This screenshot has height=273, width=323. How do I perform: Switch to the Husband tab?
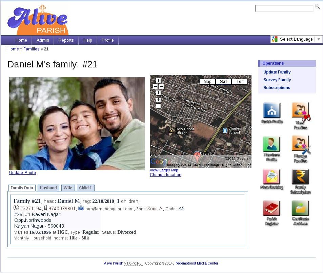(48, 188)
